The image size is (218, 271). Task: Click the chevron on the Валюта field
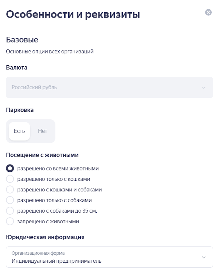point(203,88)
